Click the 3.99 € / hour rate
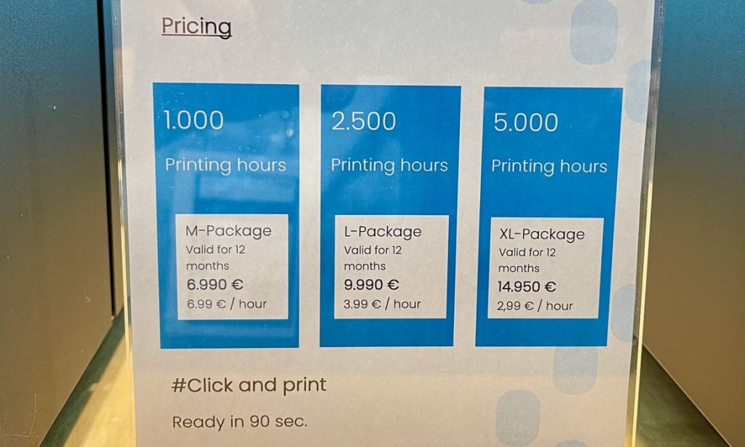 tap(382, 304)
